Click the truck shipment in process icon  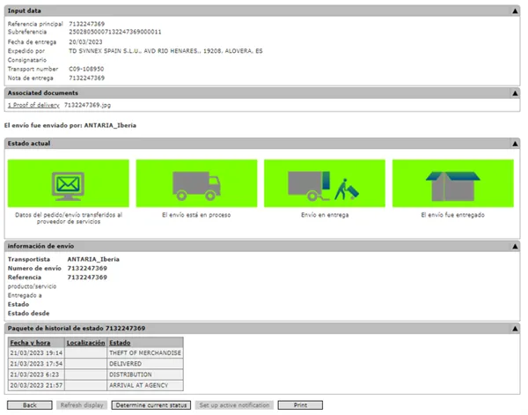[x=197, y=183]
